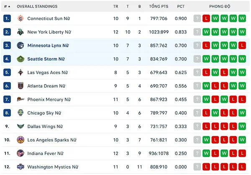Click the rank 12. number
This screenshot has width=251, height=175.
point(7,167)
